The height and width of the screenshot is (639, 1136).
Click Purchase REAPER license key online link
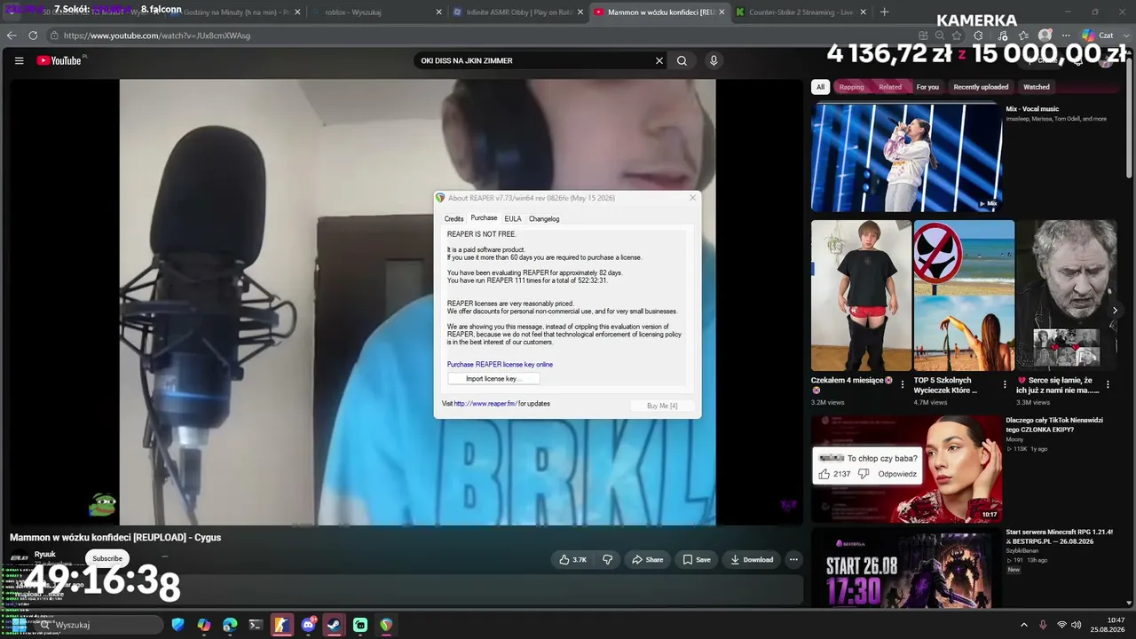pyautogui.click(x=500, y=364)
